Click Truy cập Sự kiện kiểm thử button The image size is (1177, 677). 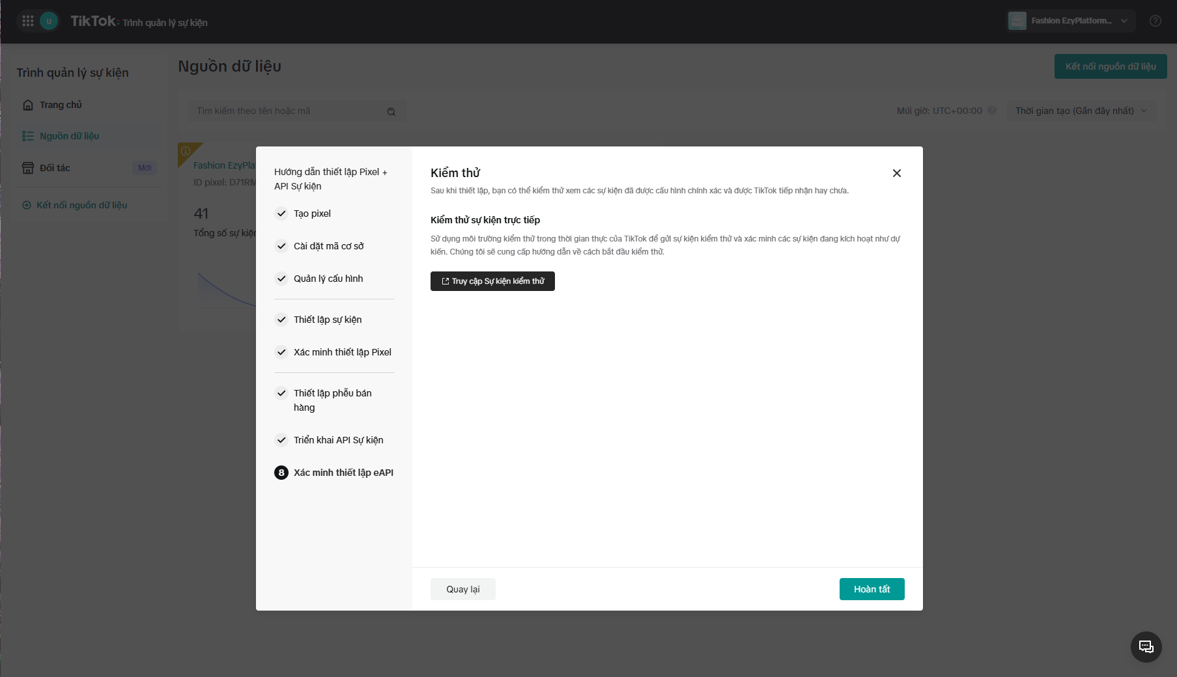492,281
